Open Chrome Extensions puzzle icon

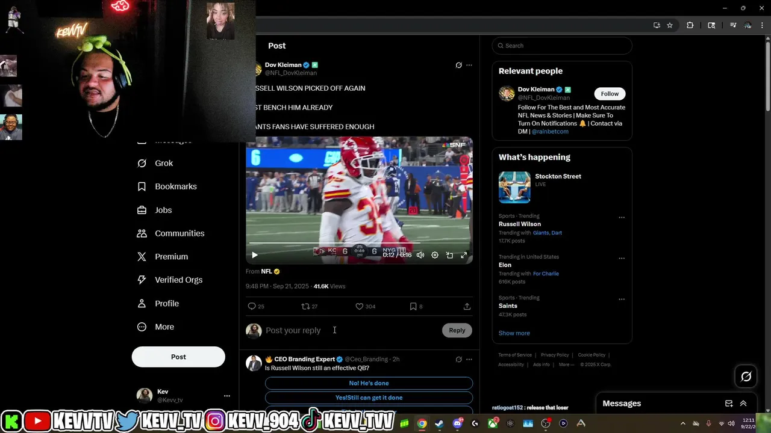[x=690, y=25]
